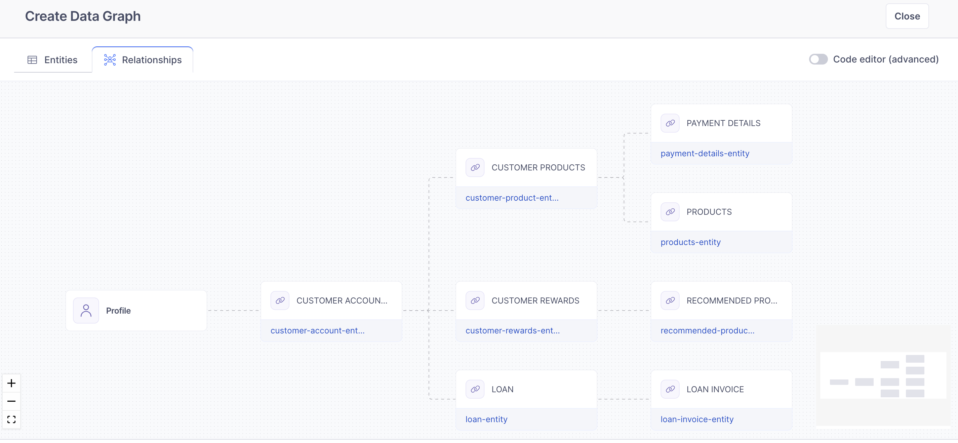Viewport: 958px width, 443px height.
Task: Enable the Code editor (advanced) toggle
Action: [818, 59]
